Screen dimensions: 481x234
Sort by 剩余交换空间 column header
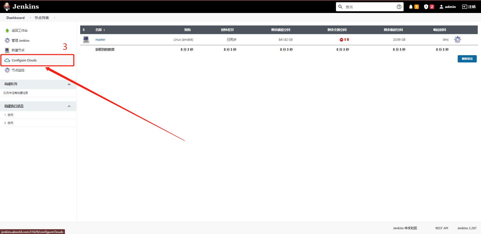tap(337, 30)
